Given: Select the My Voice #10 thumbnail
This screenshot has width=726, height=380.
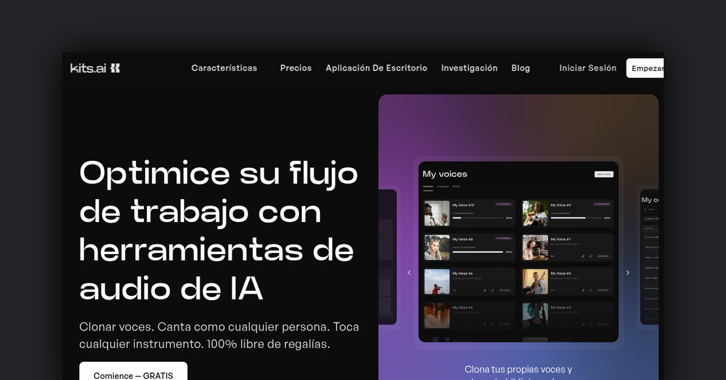Looking at the screenshot, I should pyautogui.click(x=437, y=213).
